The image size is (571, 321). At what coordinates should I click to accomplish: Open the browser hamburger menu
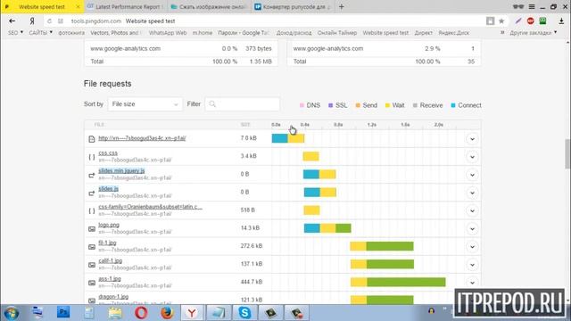tap(532, 6)
